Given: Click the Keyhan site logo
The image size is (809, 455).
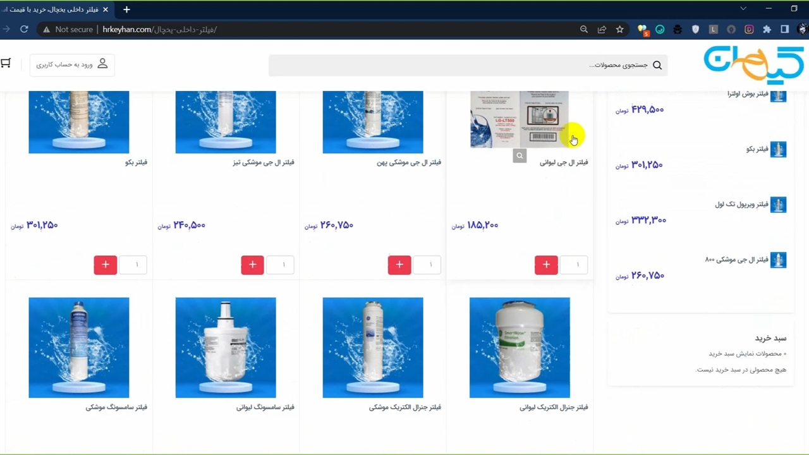Looking at the screenshot, I should pos(753,64).
